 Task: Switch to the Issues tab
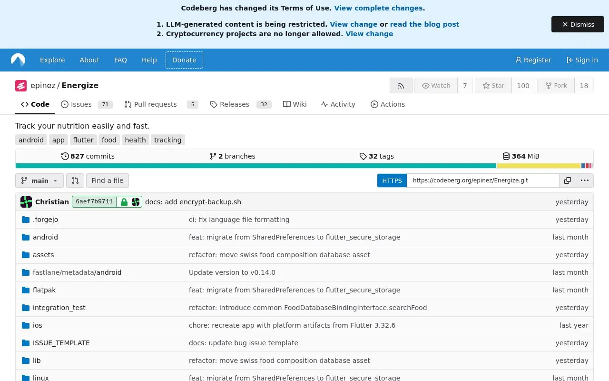point(87,104)
